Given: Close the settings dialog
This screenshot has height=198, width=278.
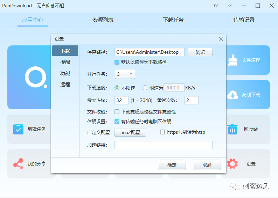Looking at the screenshot, I should pyautogui.click(x=221, y=39).
